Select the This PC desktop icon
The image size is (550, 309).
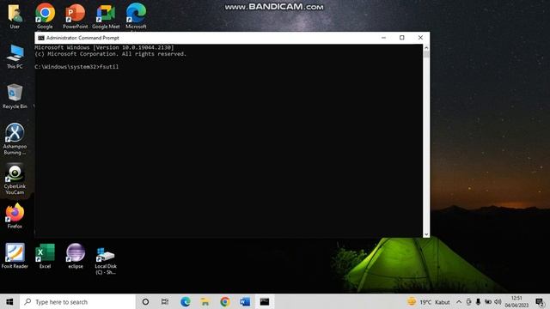click(x=15, y=57)
